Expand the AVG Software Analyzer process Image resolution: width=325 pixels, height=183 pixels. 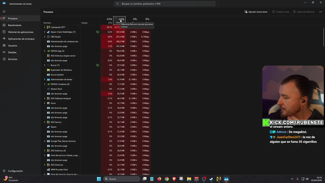(x=45, y=98)
